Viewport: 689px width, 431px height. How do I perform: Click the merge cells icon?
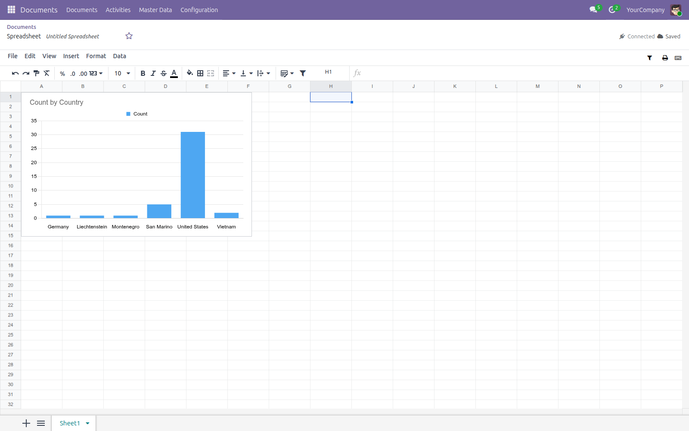coord(211,73)
